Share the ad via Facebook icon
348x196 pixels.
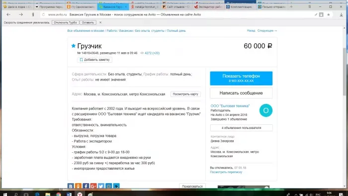pyautogui.click(x=86, y=186)
